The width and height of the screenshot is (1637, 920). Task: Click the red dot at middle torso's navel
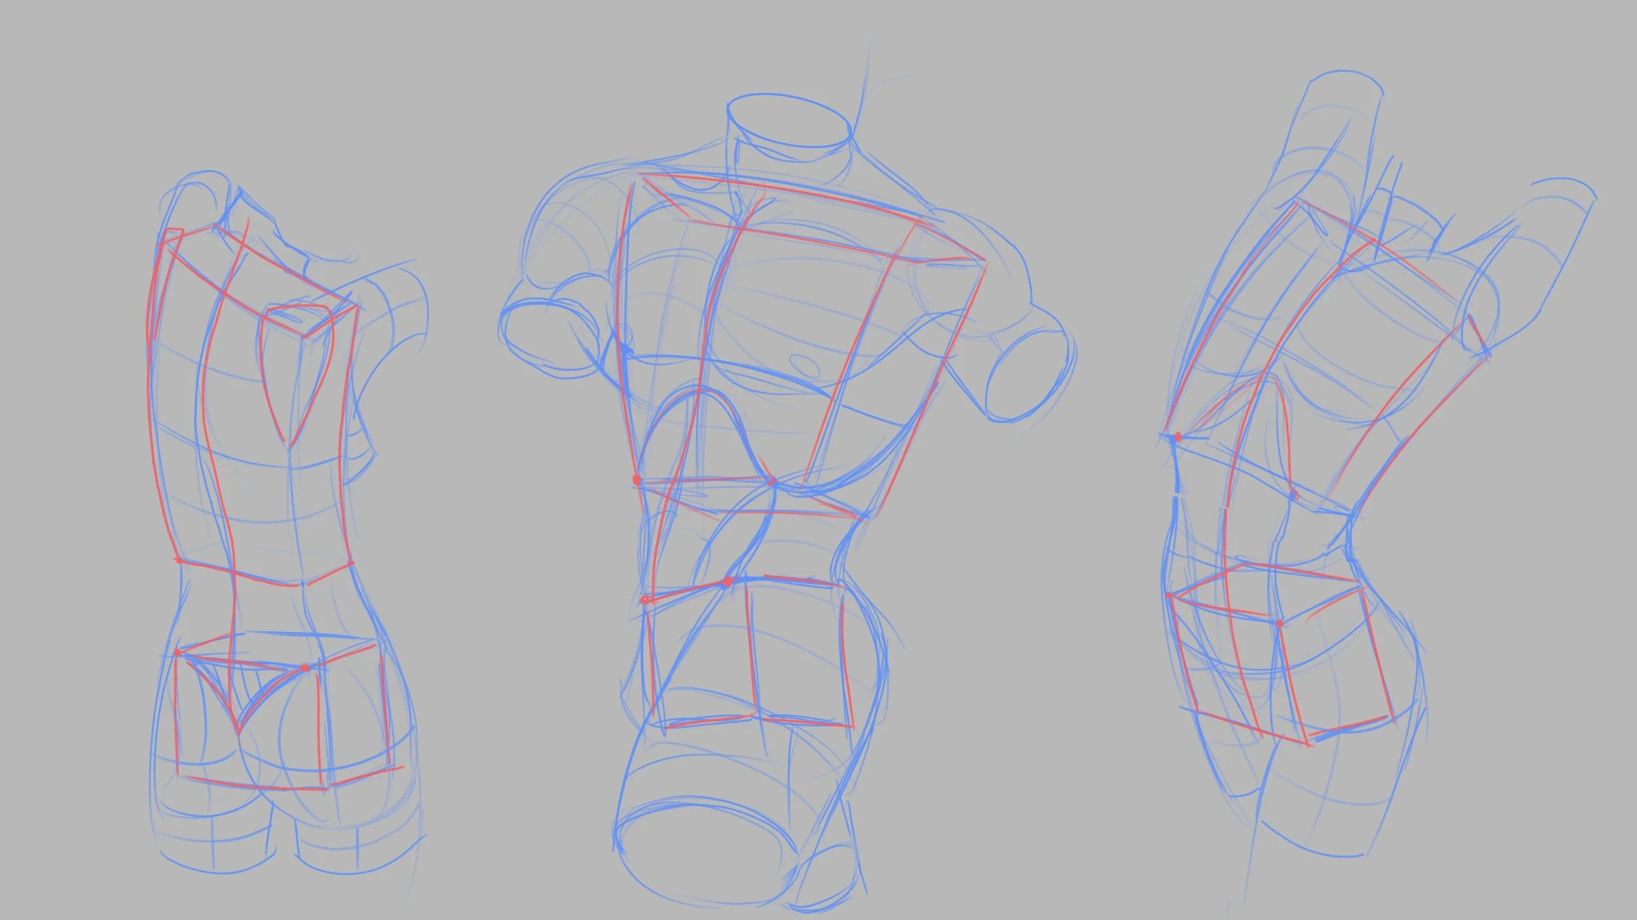[727, 581]
